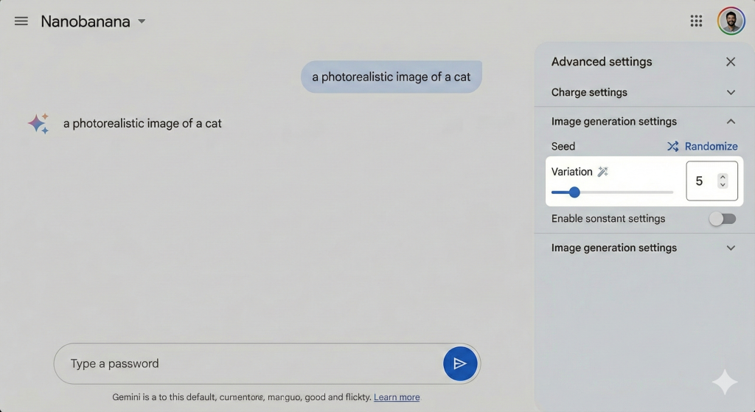The width and height of the screenshot is (755, 412).
Task: Click the user profile avatar
Action: [x=731, y=21]
